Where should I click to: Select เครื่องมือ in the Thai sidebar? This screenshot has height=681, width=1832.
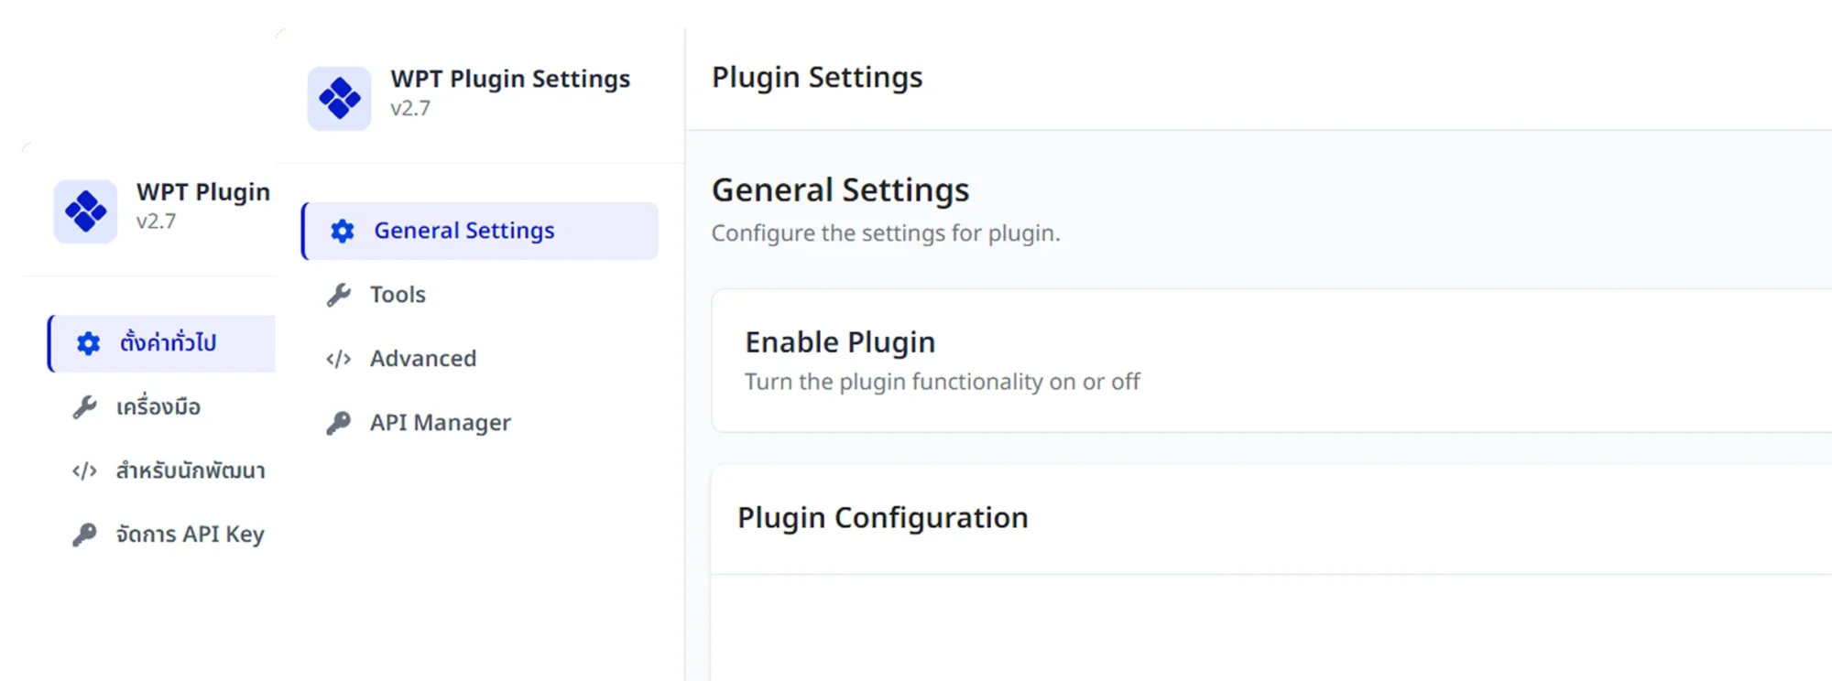tap(162, 407)
